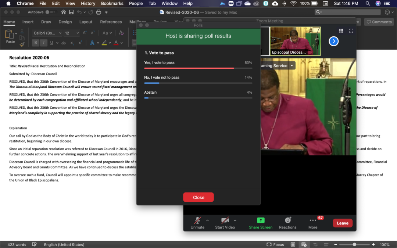Switch to the Design ribbon tab
This screenshot has height=248, width=397.
click(x=65, y=22)
